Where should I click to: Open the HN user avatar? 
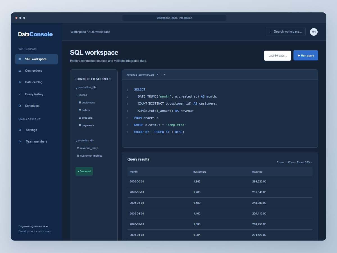tap(314, 32)
